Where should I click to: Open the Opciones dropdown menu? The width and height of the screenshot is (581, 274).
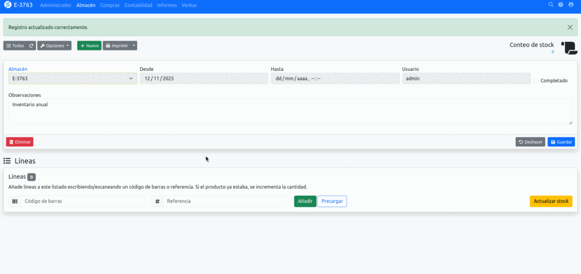pyautogui.click(x=55, y=45)
